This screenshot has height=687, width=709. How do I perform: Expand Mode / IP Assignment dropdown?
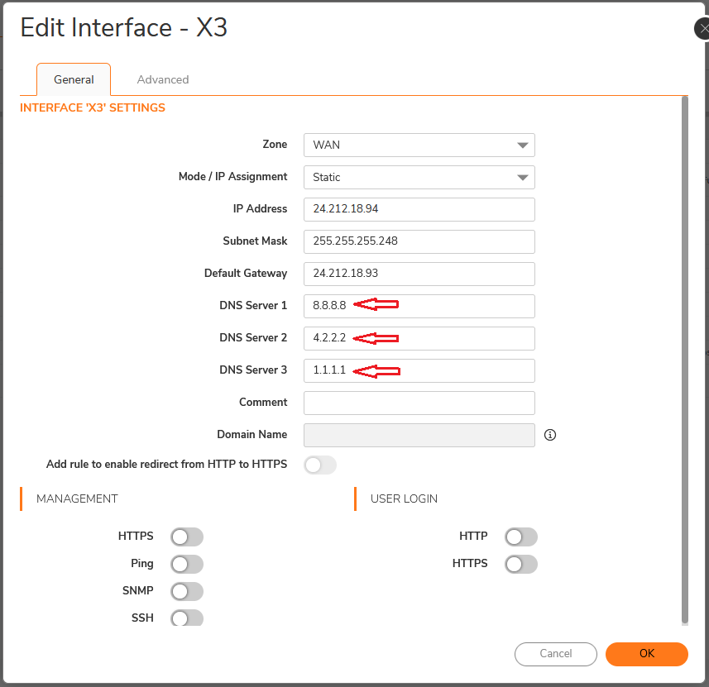tap(419, 178)
